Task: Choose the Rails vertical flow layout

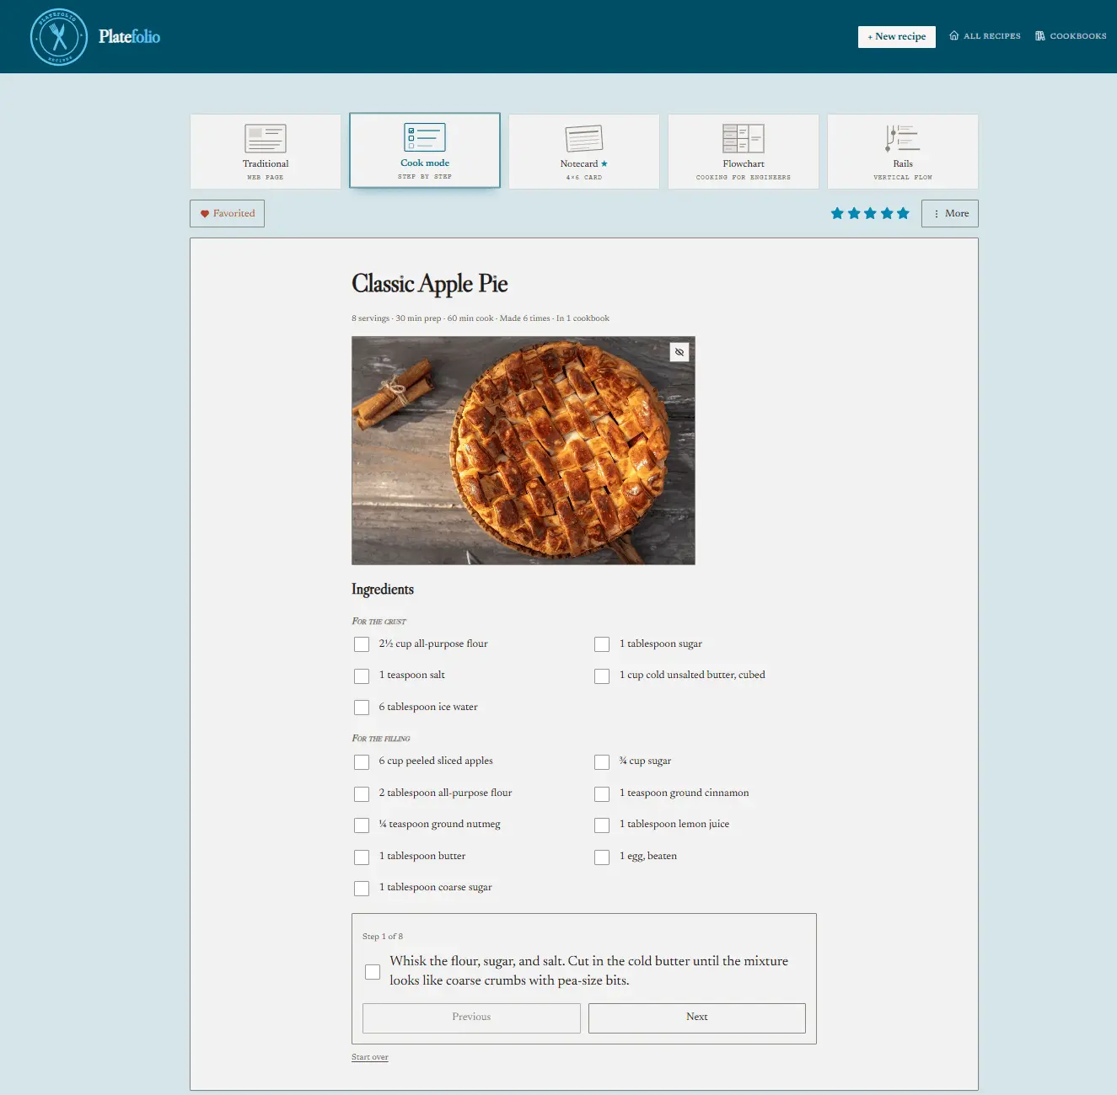Action: 903,152
